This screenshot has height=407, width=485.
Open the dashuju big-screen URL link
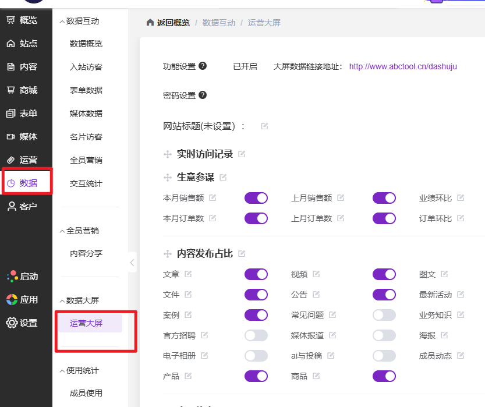(403, 66)
